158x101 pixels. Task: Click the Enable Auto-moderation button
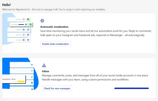click(x=56, y=44)
